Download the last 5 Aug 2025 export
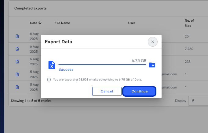 coord(17,87)
